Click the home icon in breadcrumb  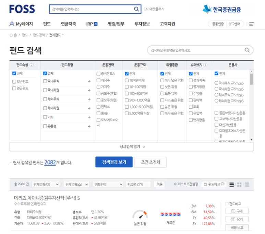[x=11, y=35]
